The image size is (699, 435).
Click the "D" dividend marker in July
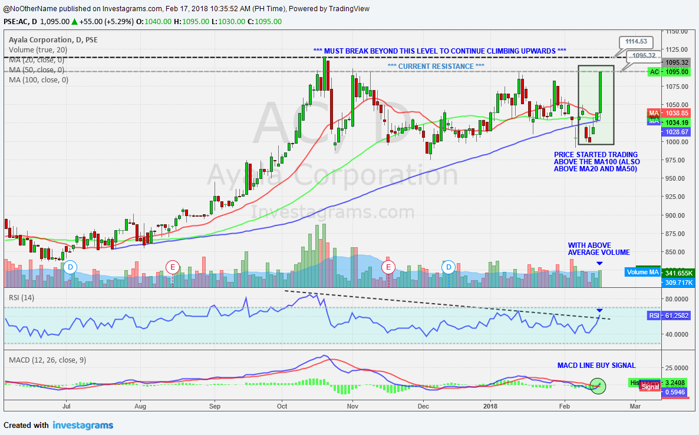pos(70,267)
